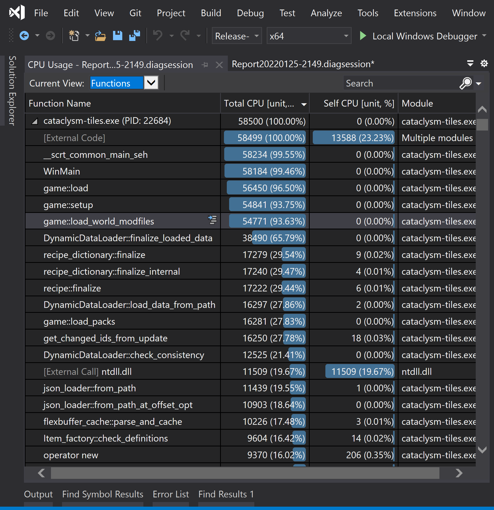The width and height of the screenshot is (494, 510).
Task: Save the file with the Save icon
Action: click(x=118, y=35)
